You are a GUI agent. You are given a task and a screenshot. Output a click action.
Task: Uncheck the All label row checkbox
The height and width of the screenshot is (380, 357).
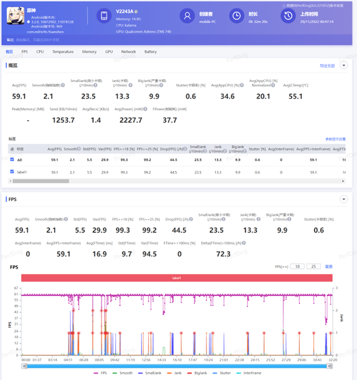(x=12, y=159)
